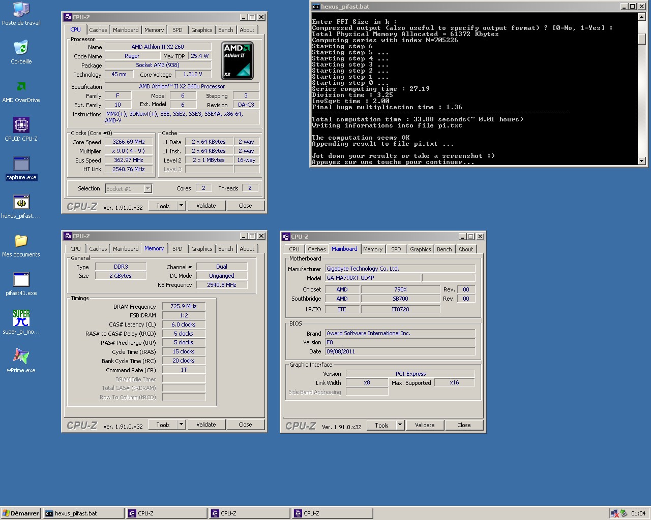
Task: Click Close button in CPU tab window
Action: point(245,206)
